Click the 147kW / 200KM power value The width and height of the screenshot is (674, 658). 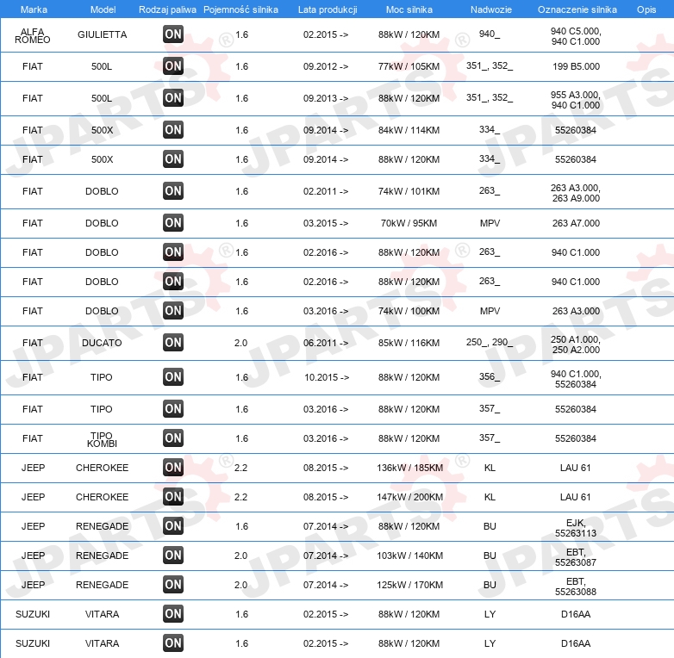click(409, 497)
